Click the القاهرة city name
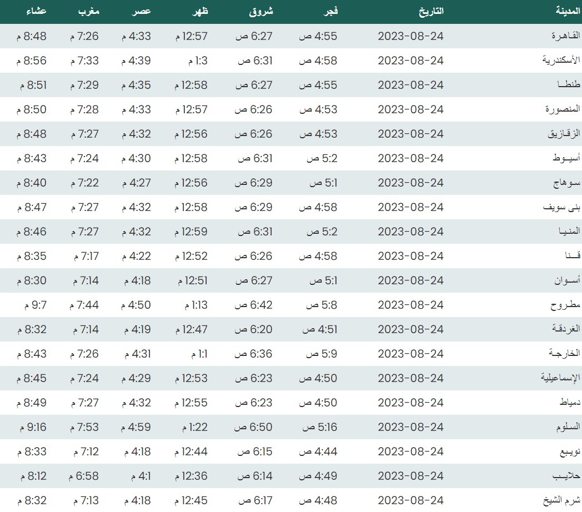This screenshot has width=582, height=512. 565,36
